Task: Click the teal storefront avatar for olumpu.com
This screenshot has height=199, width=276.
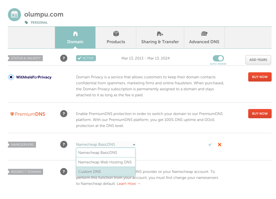Action: [14, 15]
